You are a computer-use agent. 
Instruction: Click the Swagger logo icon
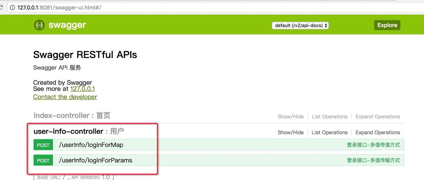coord(39,25)
